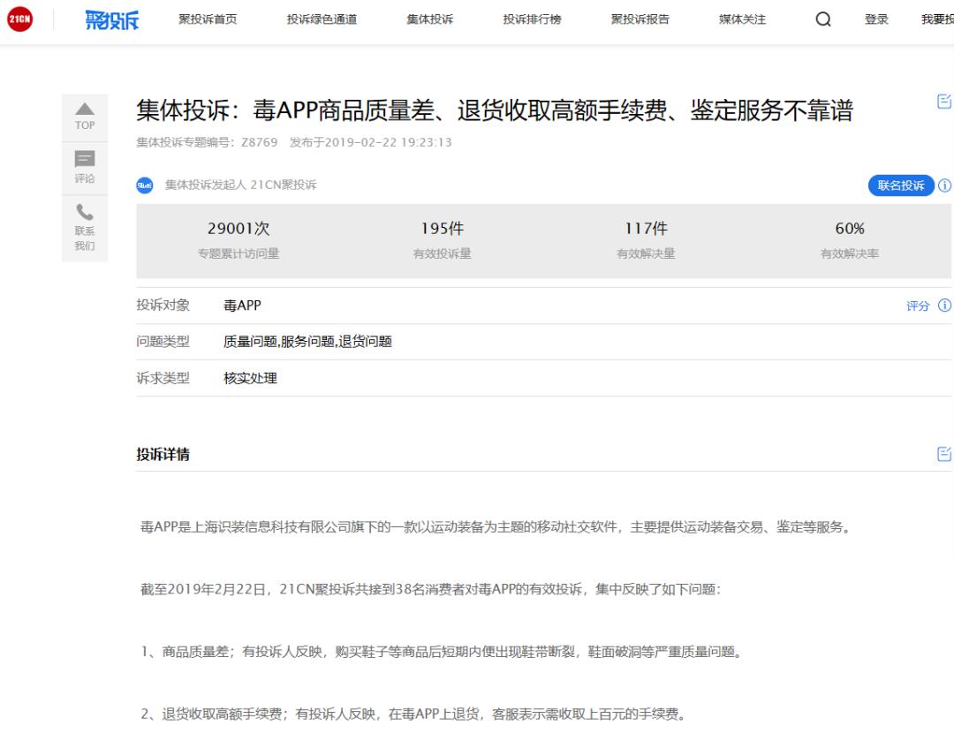Open the search magnifier icon
The height and width of the screenshot is (756, 954).
(822, 19)
